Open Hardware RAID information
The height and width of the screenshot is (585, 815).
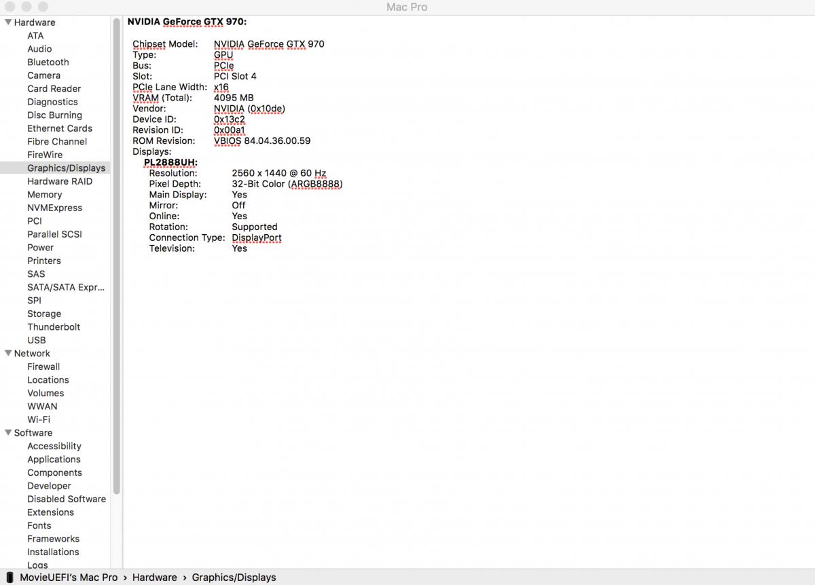(x=60, y=181)
